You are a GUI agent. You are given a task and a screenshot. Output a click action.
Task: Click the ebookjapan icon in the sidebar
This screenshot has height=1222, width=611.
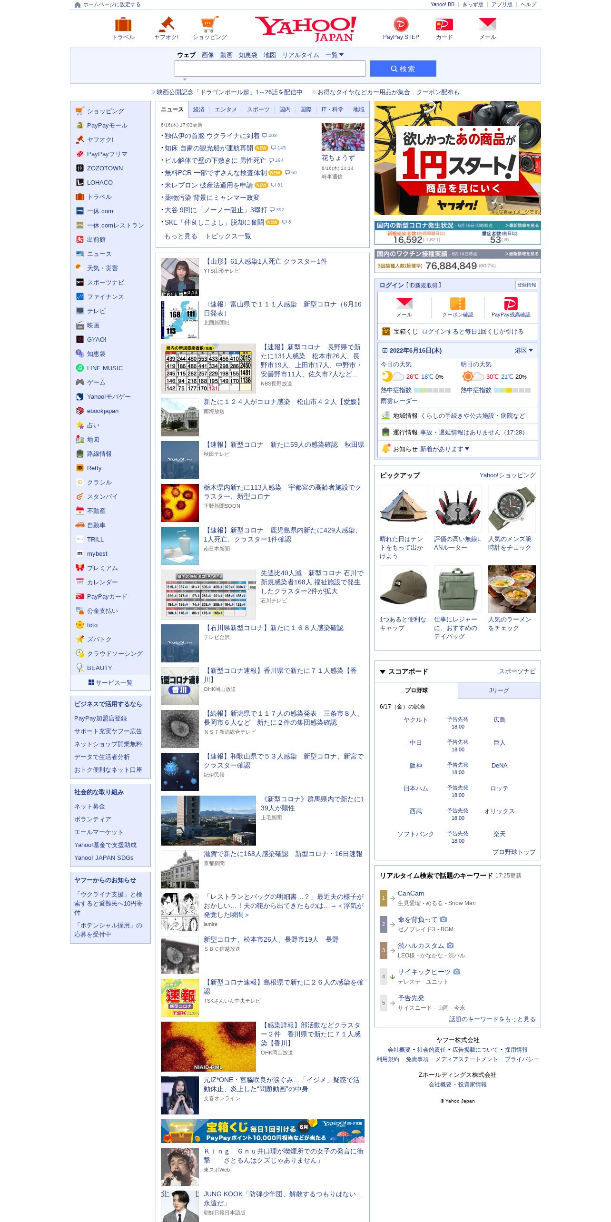80,411
